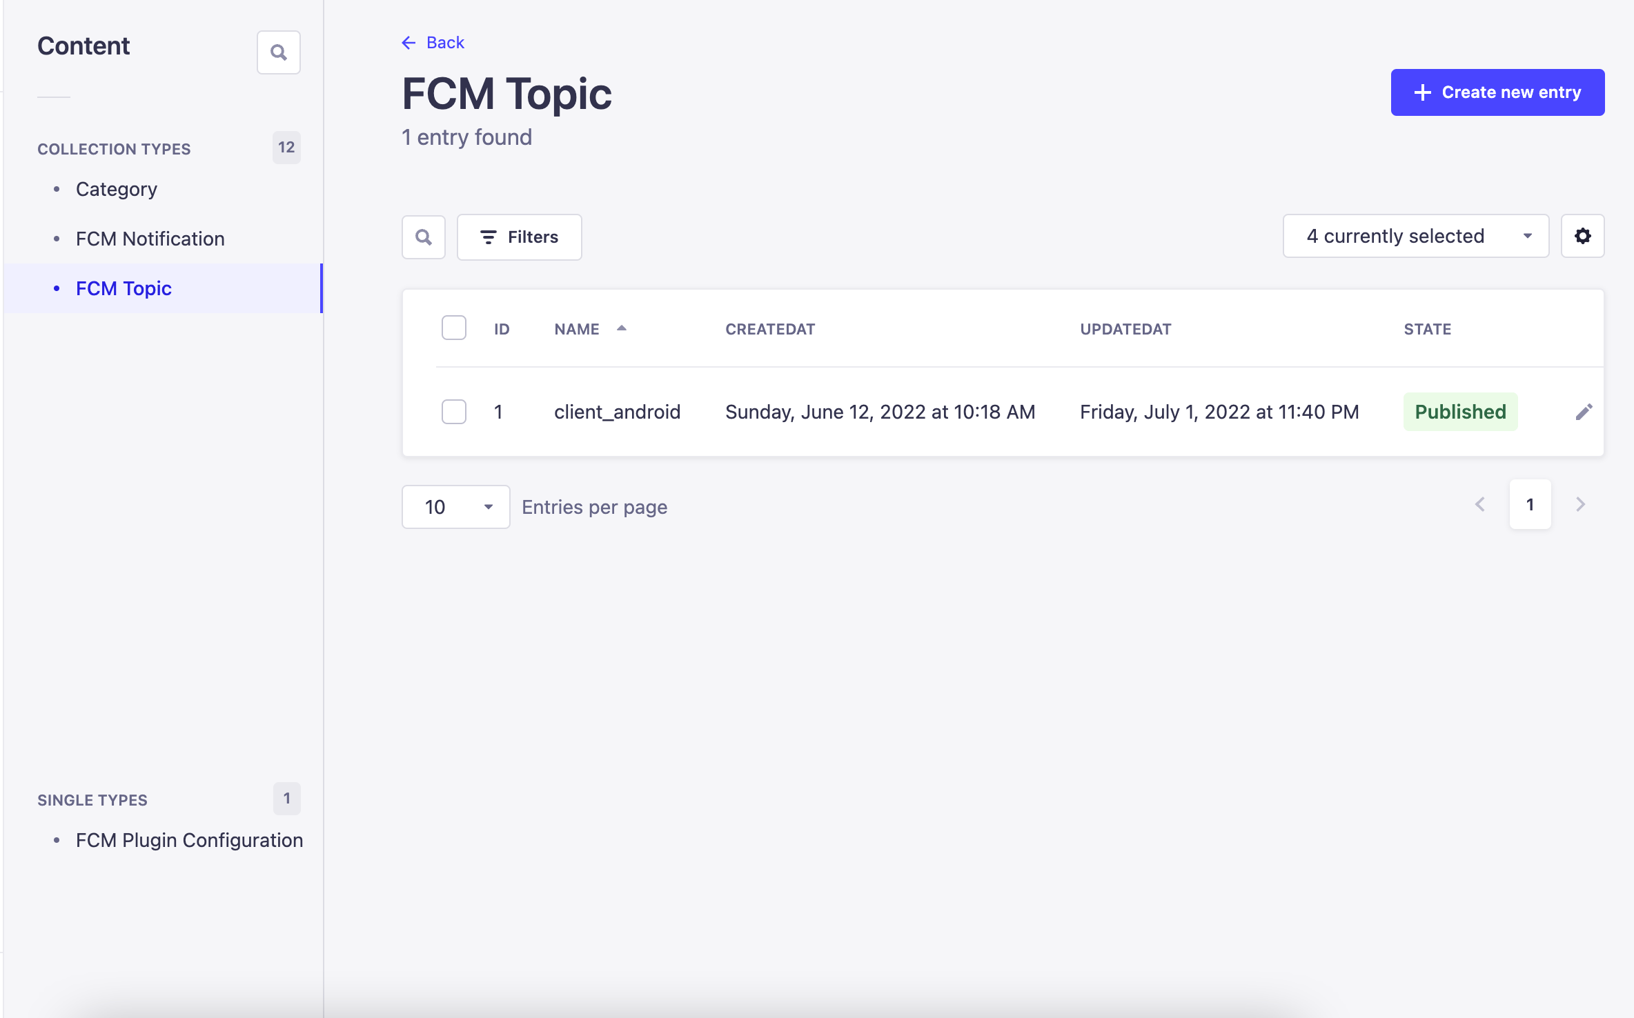Open FCM Plugin Configuration single type
Image resolution: width=1634 pixels, height=1018 pixels.
pos(189,840)
